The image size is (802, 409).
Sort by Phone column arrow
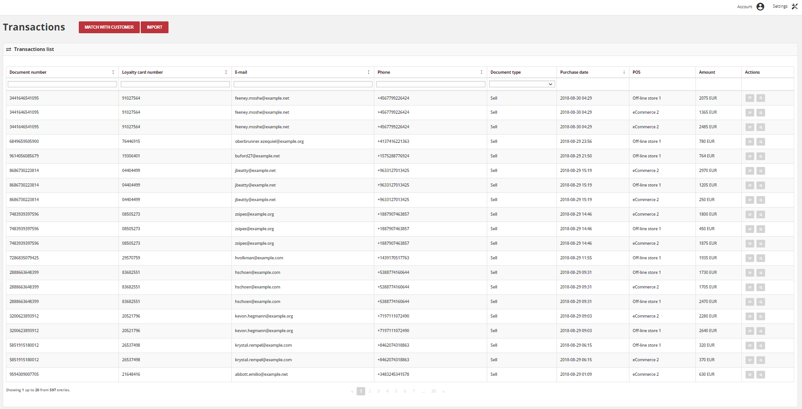(481, 72)
